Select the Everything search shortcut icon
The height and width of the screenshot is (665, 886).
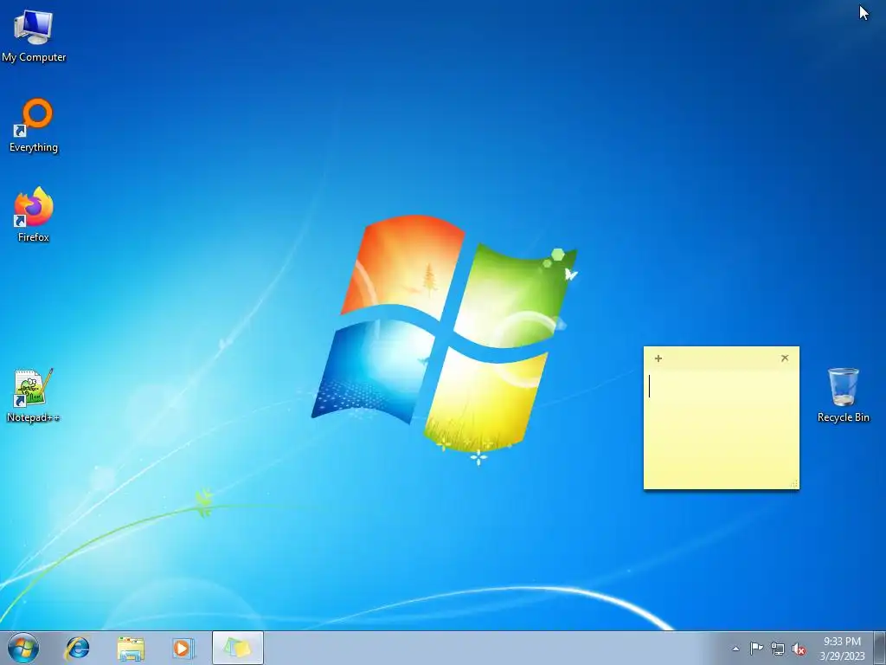pos(34,126)
